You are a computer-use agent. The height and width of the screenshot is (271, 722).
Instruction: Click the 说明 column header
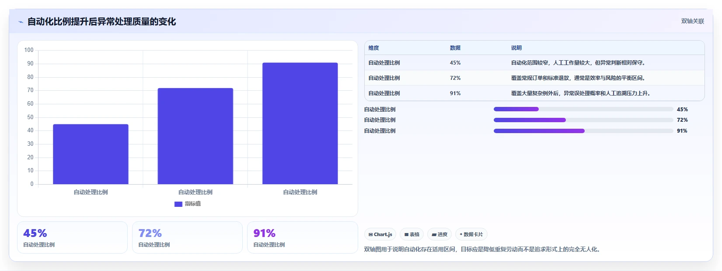(x=516, y=48)
